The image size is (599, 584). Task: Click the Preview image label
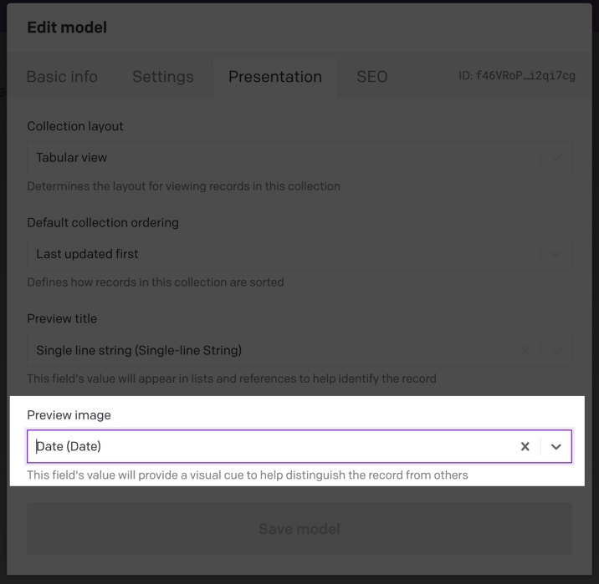pos(69,414)
